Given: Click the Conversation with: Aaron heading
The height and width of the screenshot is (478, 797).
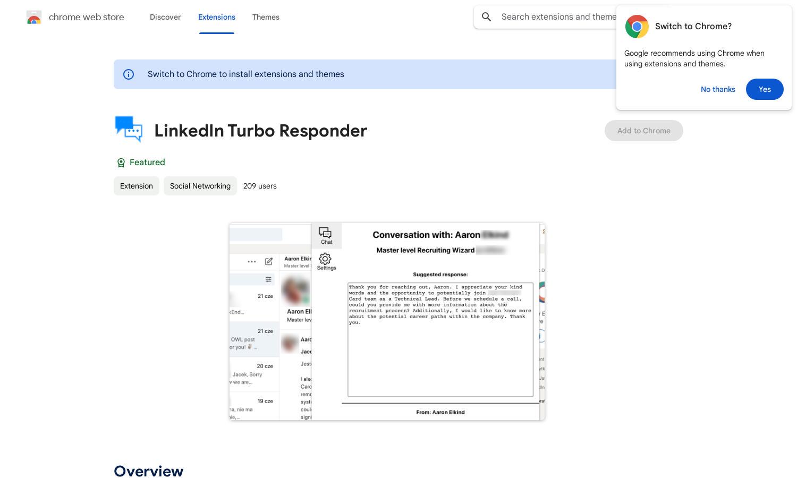Looking at the screenshot, I should point(427,235).
